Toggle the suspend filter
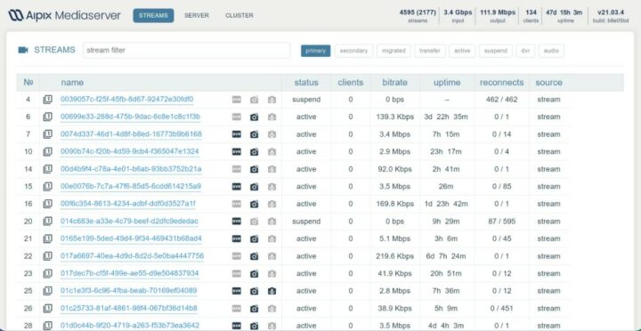The width and height of the screenshot is (641, 331). tap(496, 51)
